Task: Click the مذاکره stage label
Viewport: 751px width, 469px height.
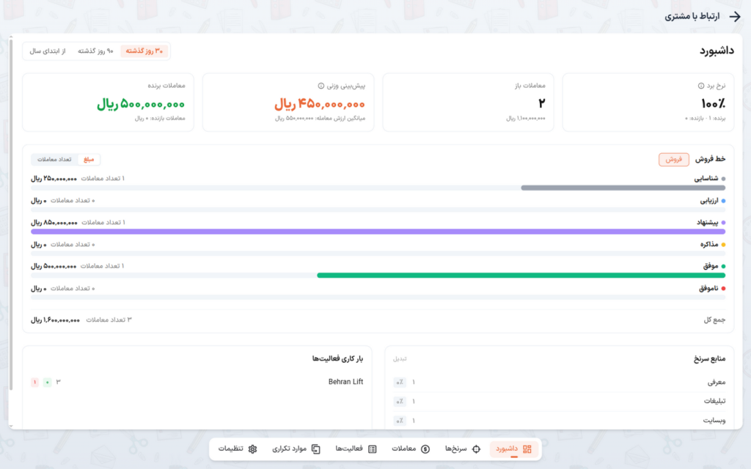Action: (709, 245)
